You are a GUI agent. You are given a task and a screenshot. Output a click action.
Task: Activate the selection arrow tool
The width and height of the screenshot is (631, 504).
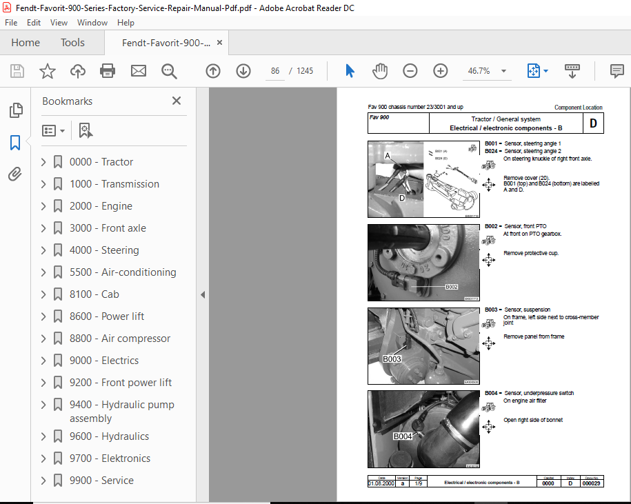[x=350, y=71]
